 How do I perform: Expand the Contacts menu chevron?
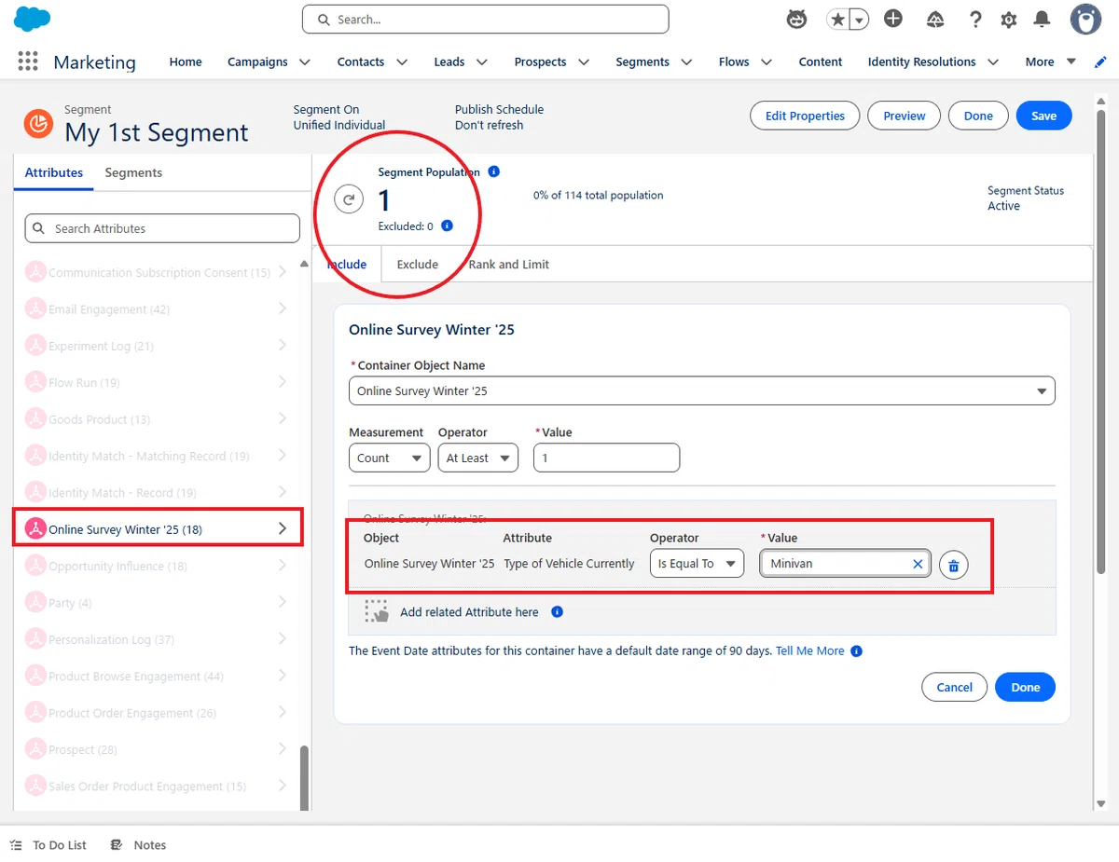pyautogui.click(x=402, y=62)
